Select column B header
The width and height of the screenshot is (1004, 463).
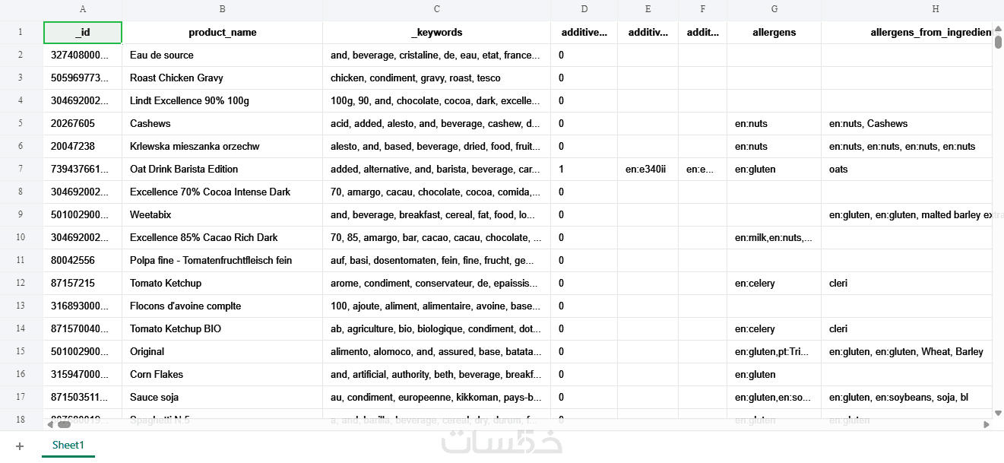(222, 9)
